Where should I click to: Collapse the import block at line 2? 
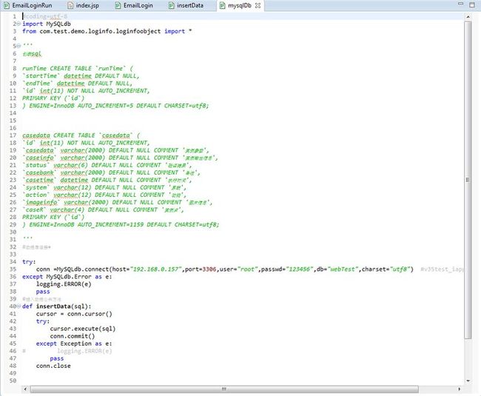coord(18,24)
